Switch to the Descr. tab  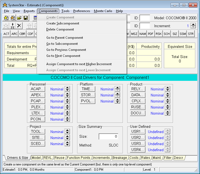tap(179, 158)
